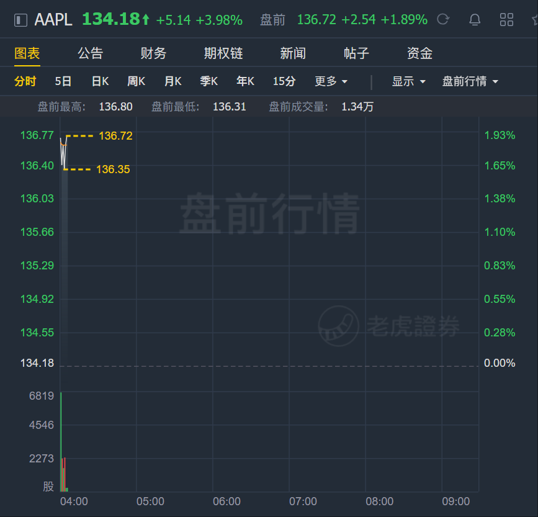This screenshot has height=517, width=538.
Task: Click the 09:00 time axis label
Action: pyautogui.click(x=455, y=501)
